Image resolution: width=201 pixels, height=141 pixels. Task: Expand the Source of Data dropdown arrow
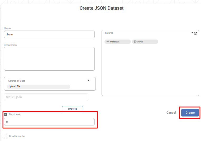pyautogui.click(x=88, y=80)
